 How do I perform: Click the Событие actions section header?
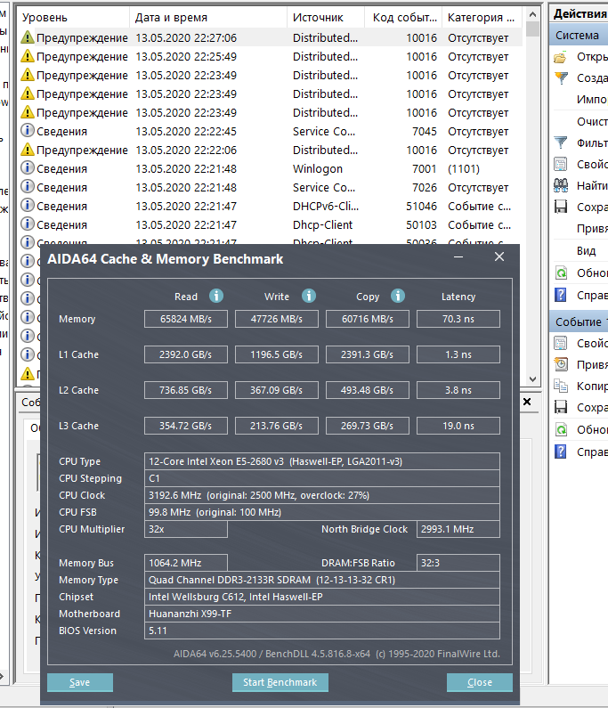point(579,321)
